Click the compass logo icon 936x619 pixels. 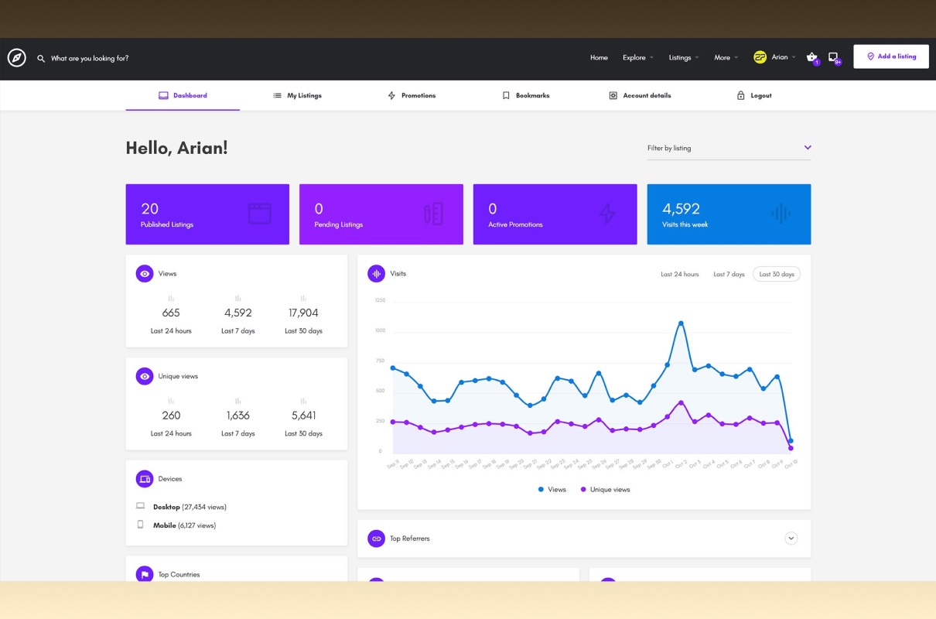[17, 58]
